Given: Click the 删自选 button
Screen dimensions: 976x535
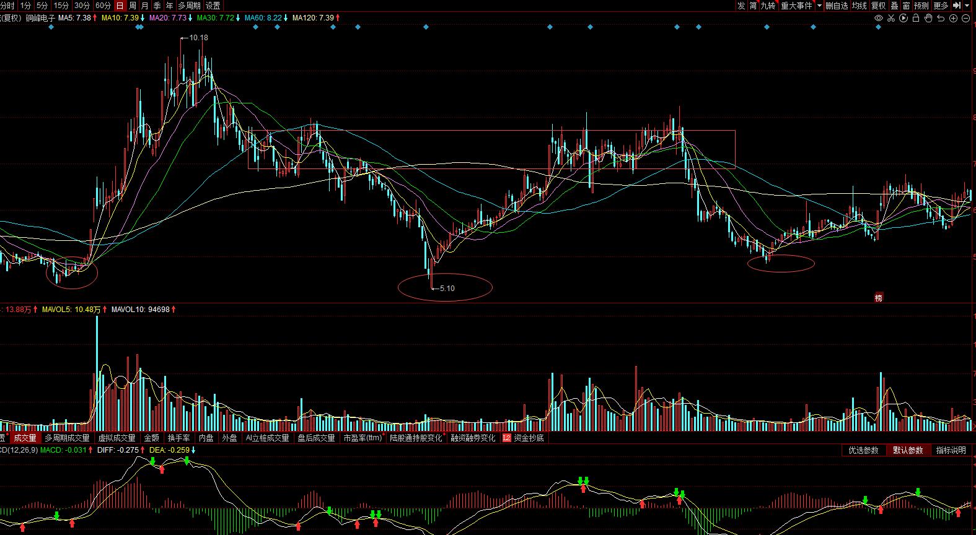Looking at the screenshot, I should (837, 6).
